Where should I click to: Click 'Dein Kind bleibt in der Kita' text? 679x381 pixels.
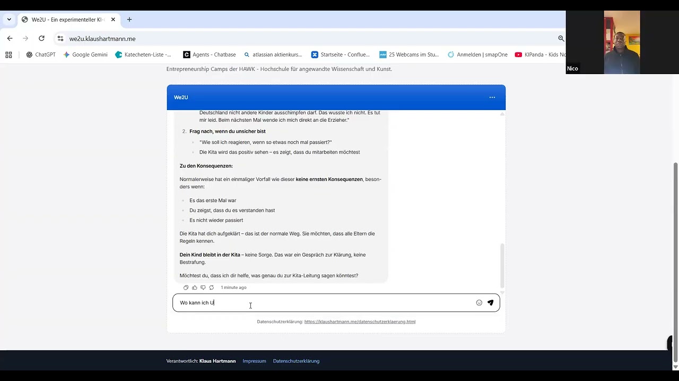click(x=210, y=255)
